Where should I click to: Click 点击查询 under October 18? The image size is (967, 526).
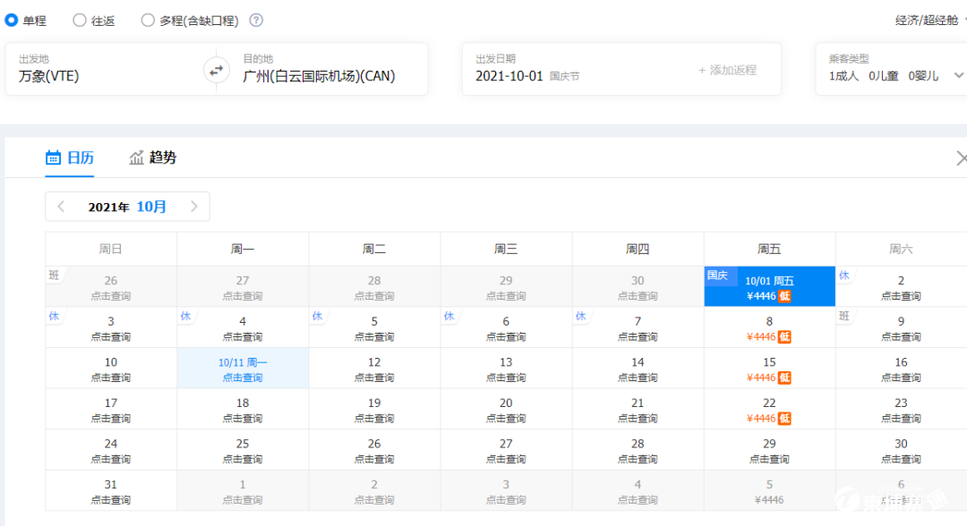point(243,419)
